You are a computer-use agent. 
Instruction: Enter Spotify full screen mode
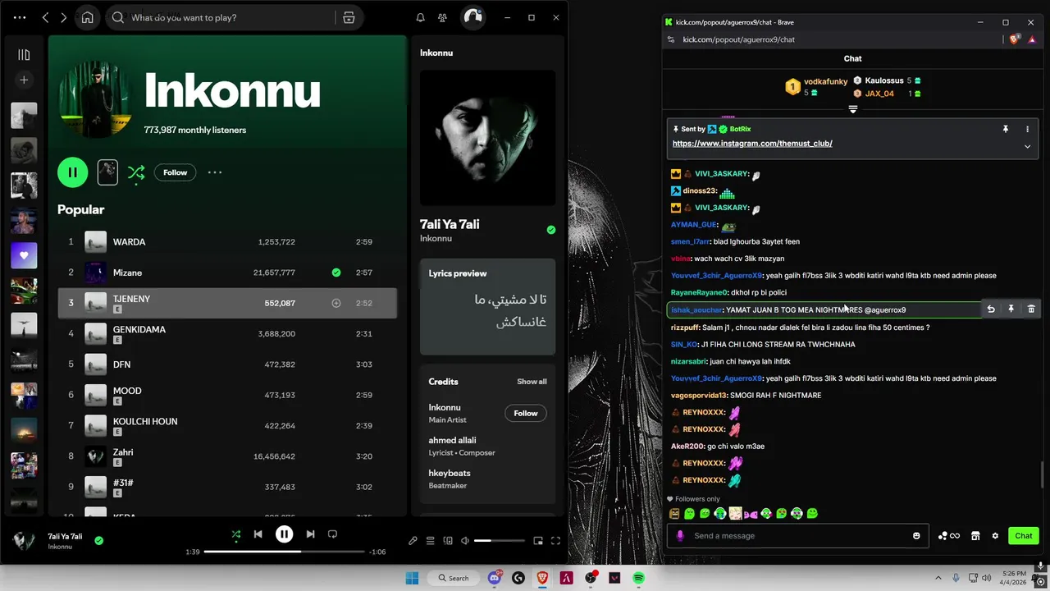[555, 541]
